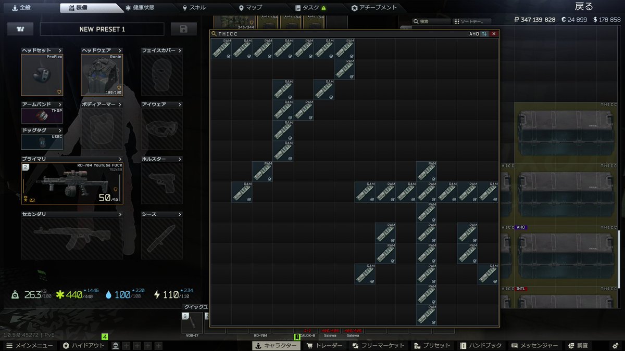
Task: Select the RD-704 primary weapon
Action: (x=72, y=184)
